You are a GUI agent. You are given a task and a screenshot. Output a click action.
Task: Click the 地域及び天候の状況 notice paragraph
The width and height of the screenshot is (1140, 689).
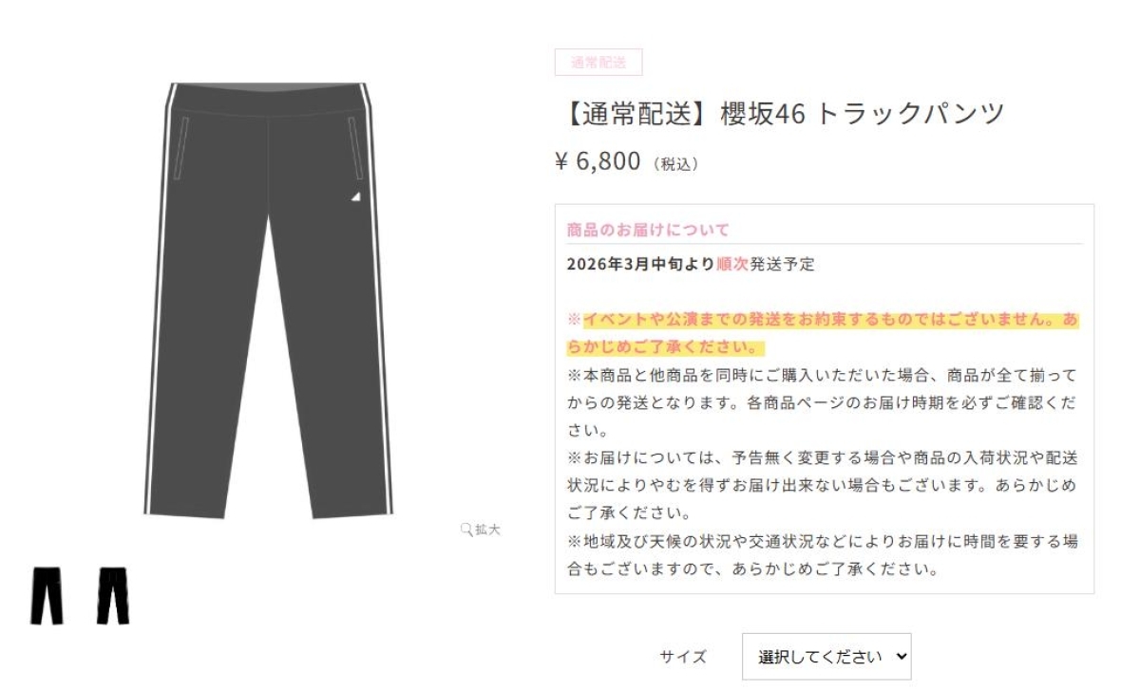click(x=823, y=556)
